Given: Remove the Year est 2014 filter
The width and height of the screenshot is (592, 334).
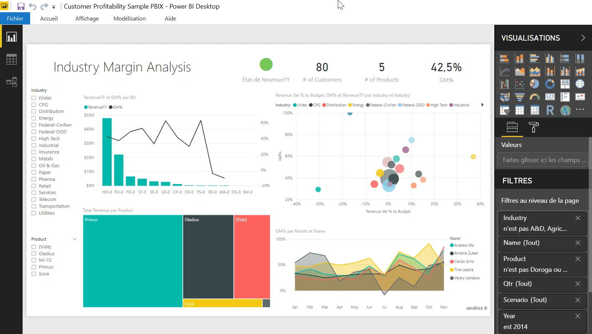Looking at the screenshot, I should pos(578,316).
